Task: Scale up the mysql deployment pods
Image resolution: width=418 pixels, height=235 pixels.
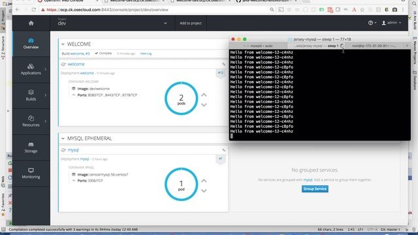Action: click(204, 181)
